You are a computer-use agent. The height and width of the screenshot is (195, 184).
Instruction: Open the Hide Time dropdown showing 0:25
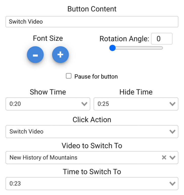click(x=131, y=104)
